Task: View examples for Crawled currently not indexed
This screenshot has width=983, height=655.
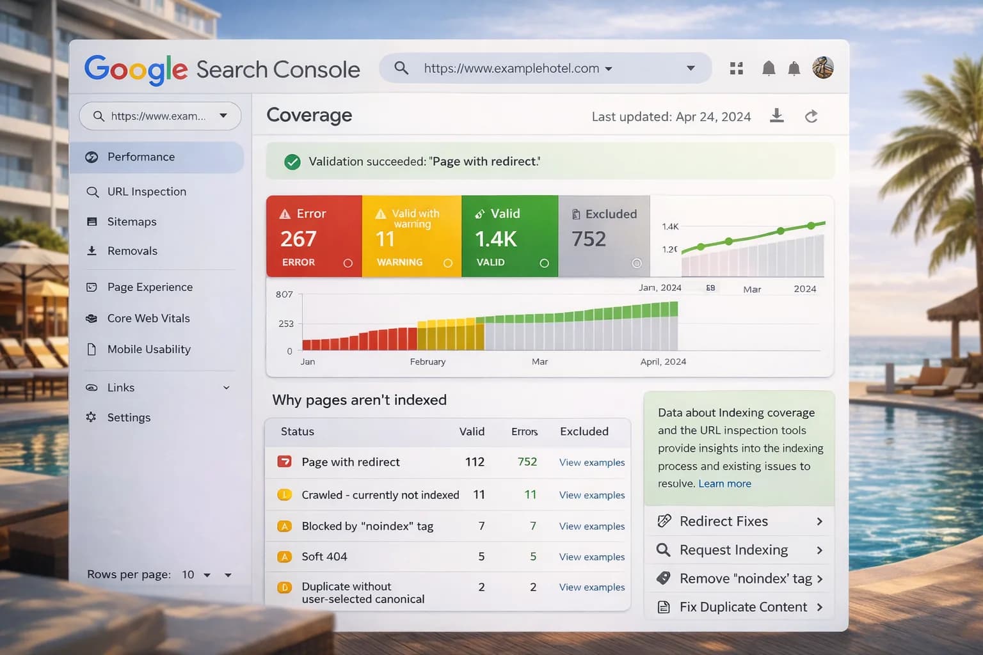Action: [x=592, y=495]
